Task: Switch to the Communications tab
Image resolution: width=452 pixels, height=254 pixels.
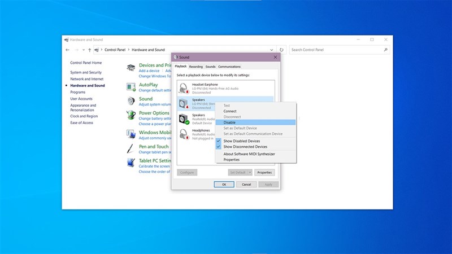Action: pos(229,67)
